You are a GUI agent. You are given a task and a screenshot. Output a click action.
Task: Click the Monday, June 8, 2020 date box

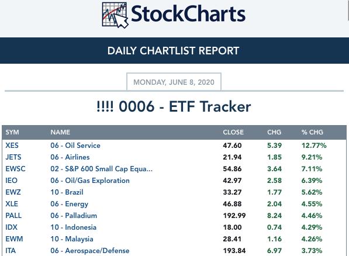pyautogui.click(x=174, y=82)
